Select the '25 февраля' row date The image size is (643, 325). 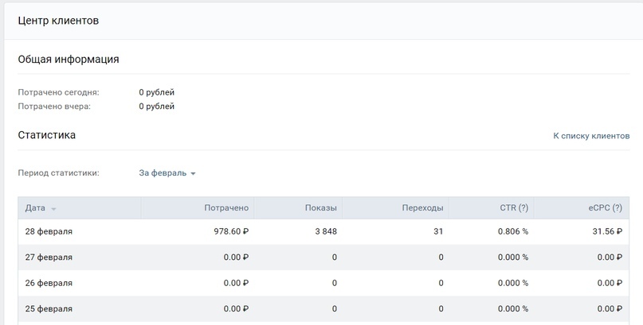point(49,308)
